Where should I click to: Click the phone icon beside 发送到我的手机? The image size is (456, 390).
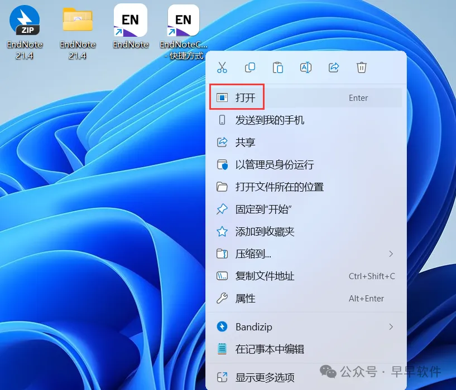point(222,120)
